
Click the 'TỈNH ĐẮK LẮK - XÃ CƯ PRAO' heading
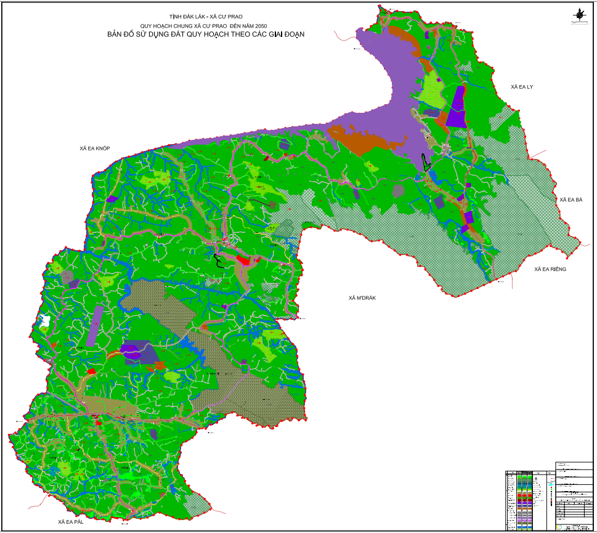pos(206,17)
